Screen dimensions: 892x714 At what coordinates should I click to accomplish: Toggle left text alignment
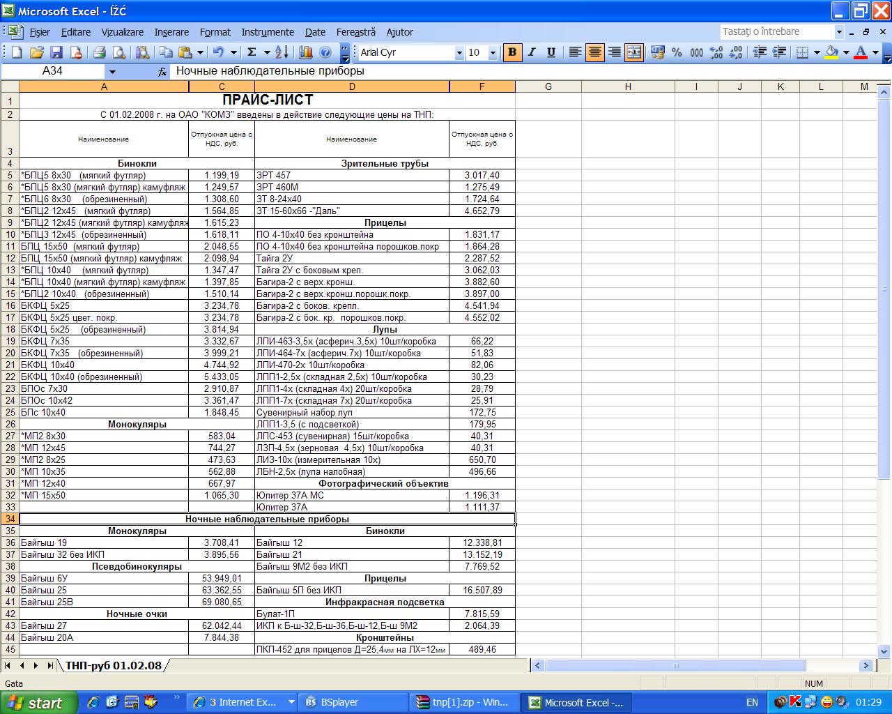click(x=575, y=52)
